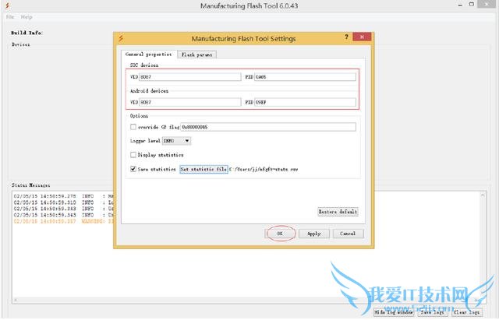Close the Flash Tool Settings dialog

click(362, 37)
